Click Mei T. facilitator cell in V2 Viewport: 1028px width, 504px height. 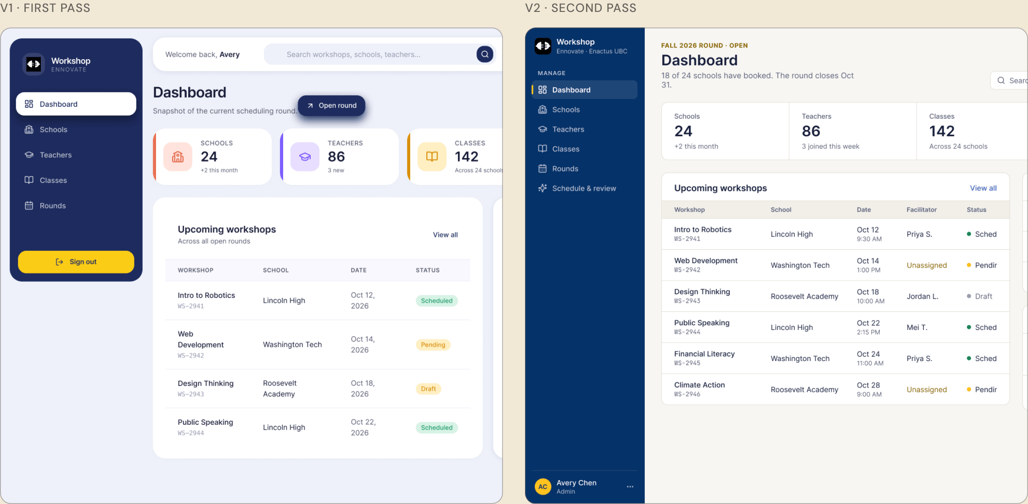(917, 328)
